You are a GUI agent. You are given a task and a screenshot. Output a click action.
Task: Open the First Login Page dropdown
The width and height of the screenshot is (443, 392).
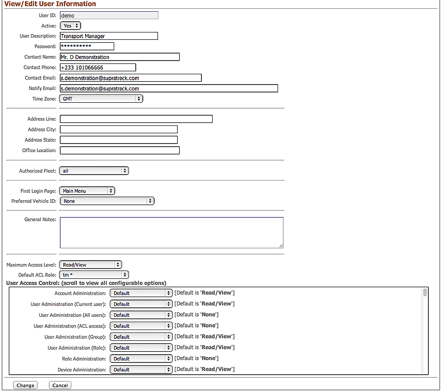tap(87, 191)
